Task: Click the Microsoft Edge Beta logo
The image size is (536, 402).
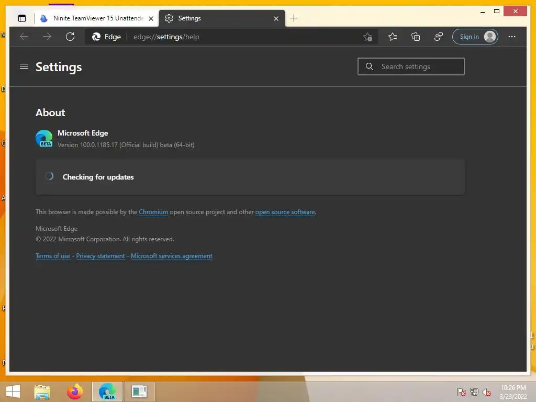Action: pos(44,138)
